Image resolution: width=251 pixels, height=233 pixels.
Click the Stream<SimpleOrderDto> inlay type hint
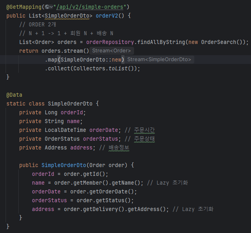pyautogui.click(x=159, y=60)
